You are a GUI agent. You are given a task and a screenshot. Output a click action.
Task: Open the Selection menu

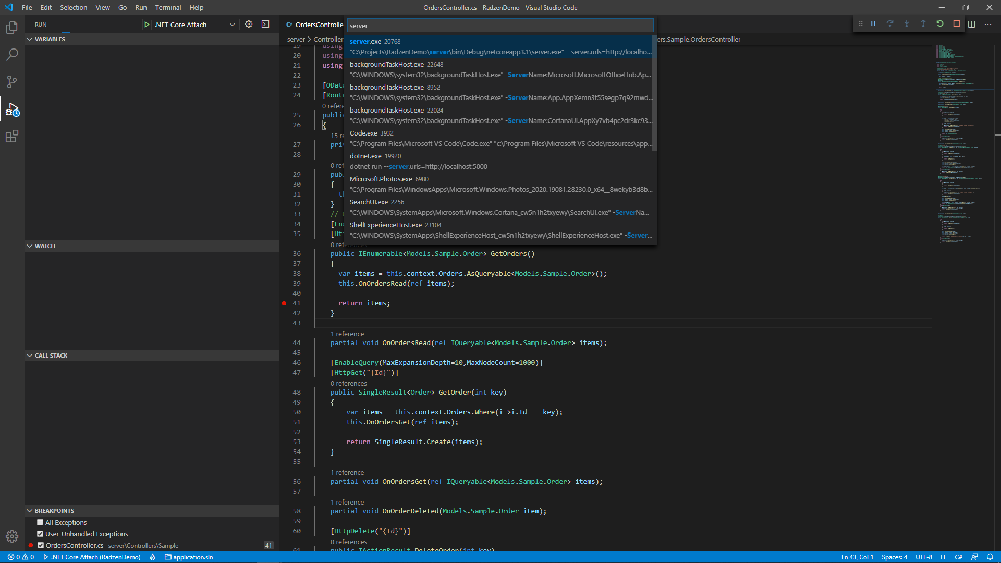pyautogui.click(x=74, y=7)
